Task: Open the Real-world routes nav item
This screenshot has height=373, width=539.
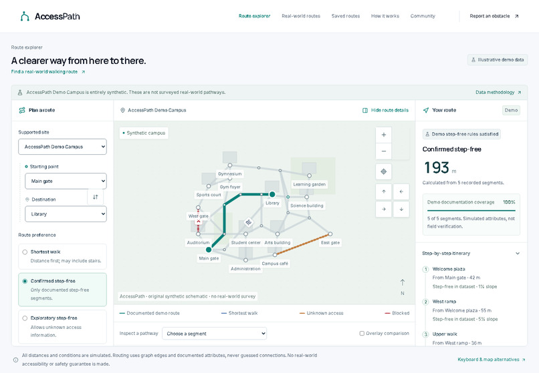Action: 301,16
